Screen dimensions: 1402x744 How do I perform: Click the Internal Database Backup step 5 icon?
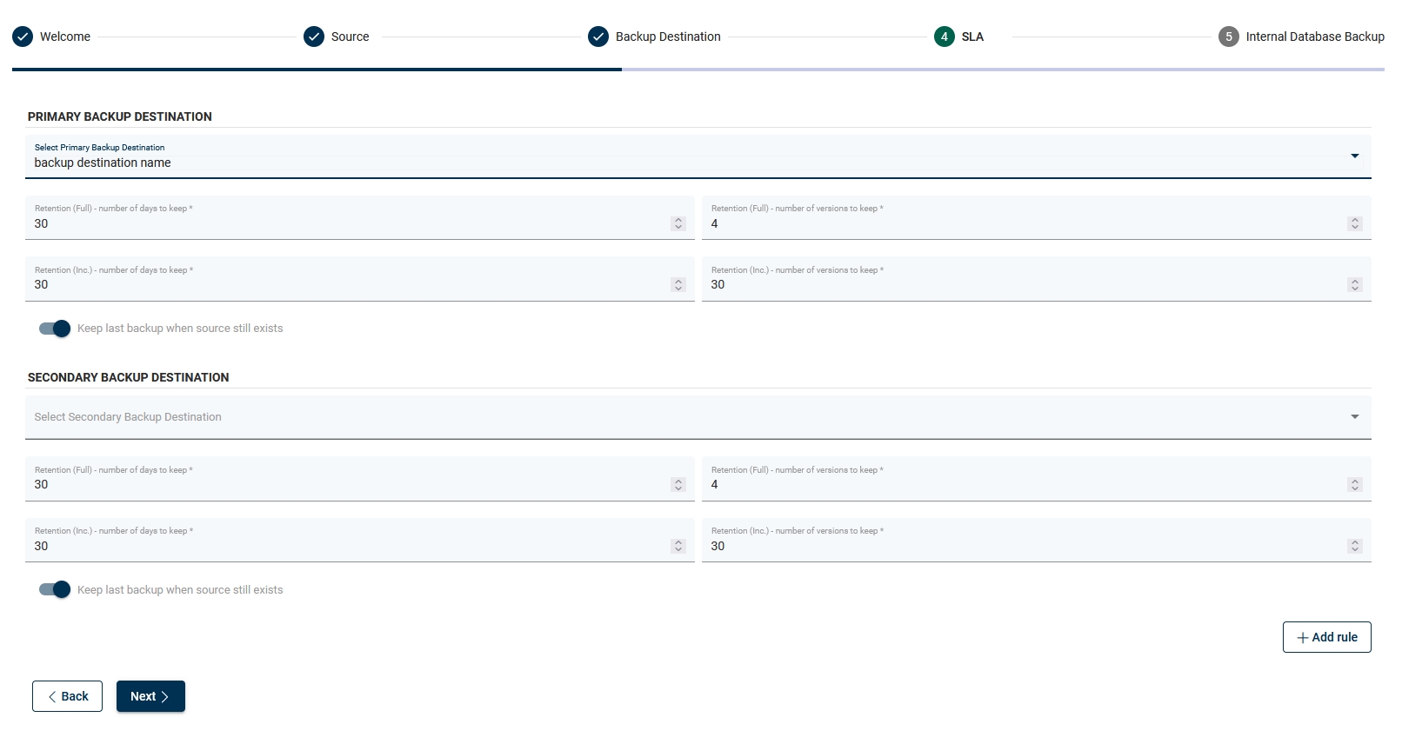coord(1229,37)
